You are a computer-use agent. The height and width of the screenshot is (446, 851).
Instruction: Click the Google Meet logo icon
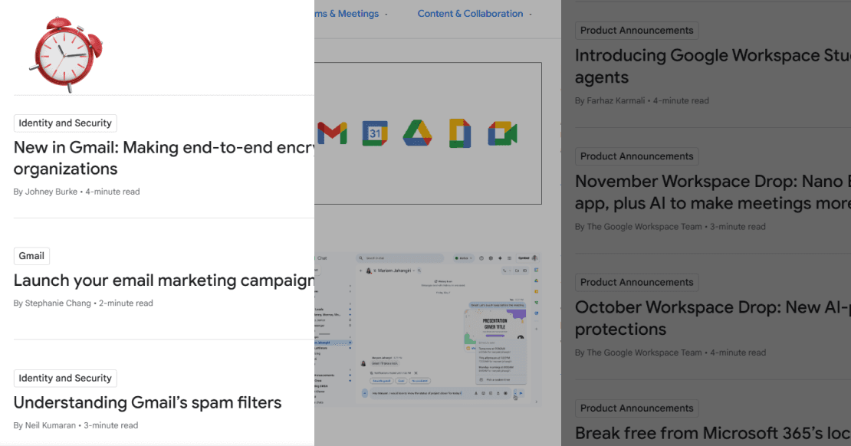[x=503, y=133]
